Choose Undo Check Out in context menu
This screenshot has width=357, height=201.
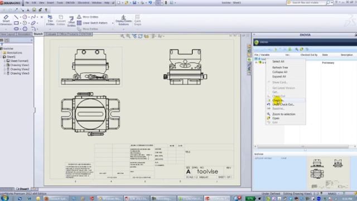[283, 104]
